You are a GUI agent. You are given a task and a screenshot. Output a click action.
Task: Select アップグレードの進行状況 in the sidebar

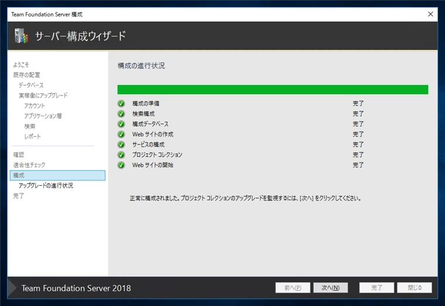(x=46, y=185)
